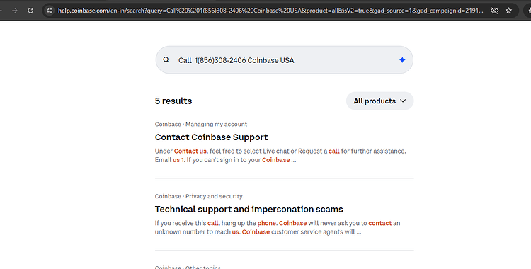
Task: Click the blue sparkle icon in search box
Action: click(x=402, y=60)
